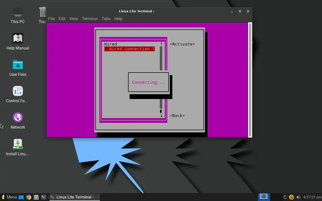
Task: Open the Edit menu in terminal
Action: [x=62, y=19]
